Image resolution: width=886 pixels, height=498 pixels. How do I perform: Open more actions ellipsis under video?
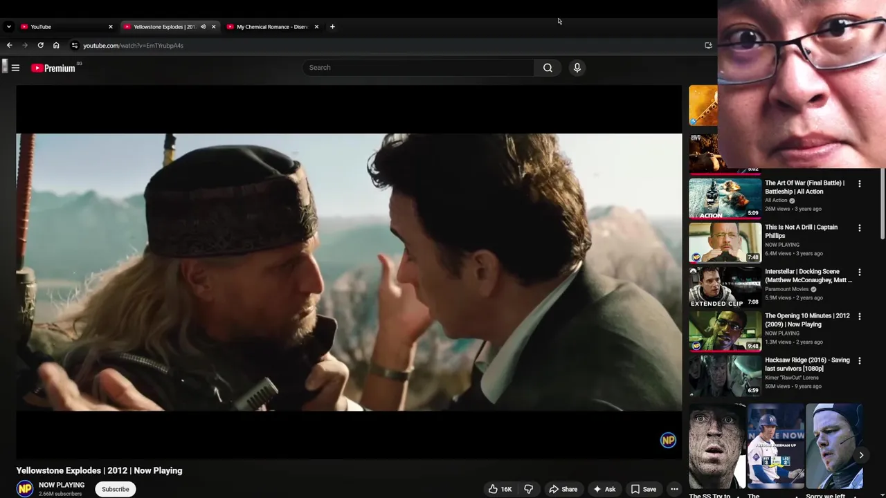(674, 489)
